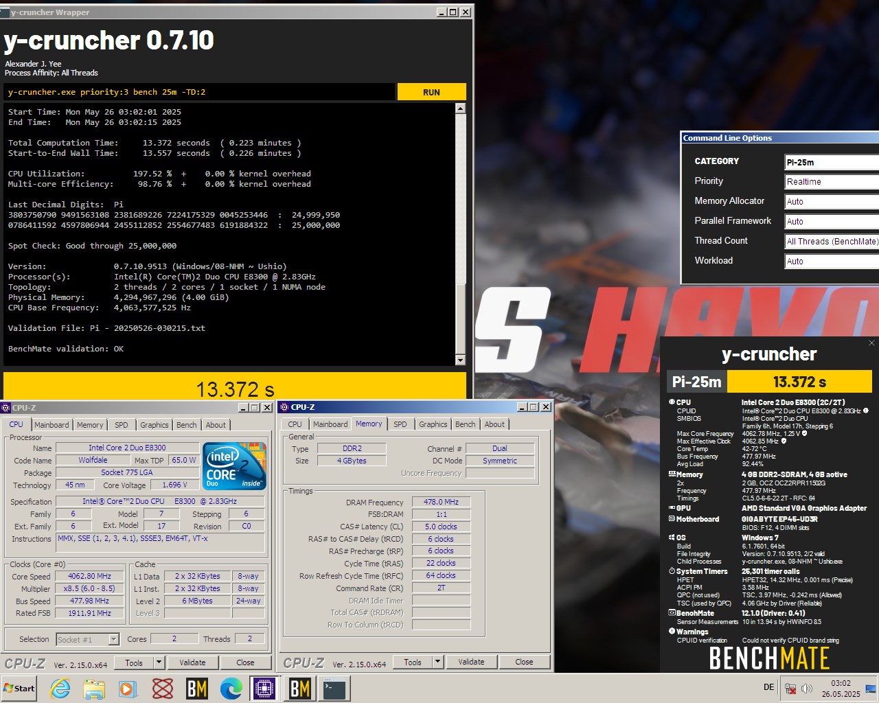
Task: Click the OS Windows icon in BenchMate panel
Action: [x=672, y=538]
